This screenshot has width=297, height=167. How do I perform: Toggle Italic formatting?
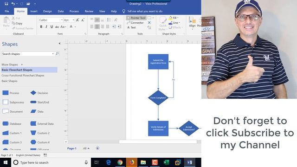46,27
